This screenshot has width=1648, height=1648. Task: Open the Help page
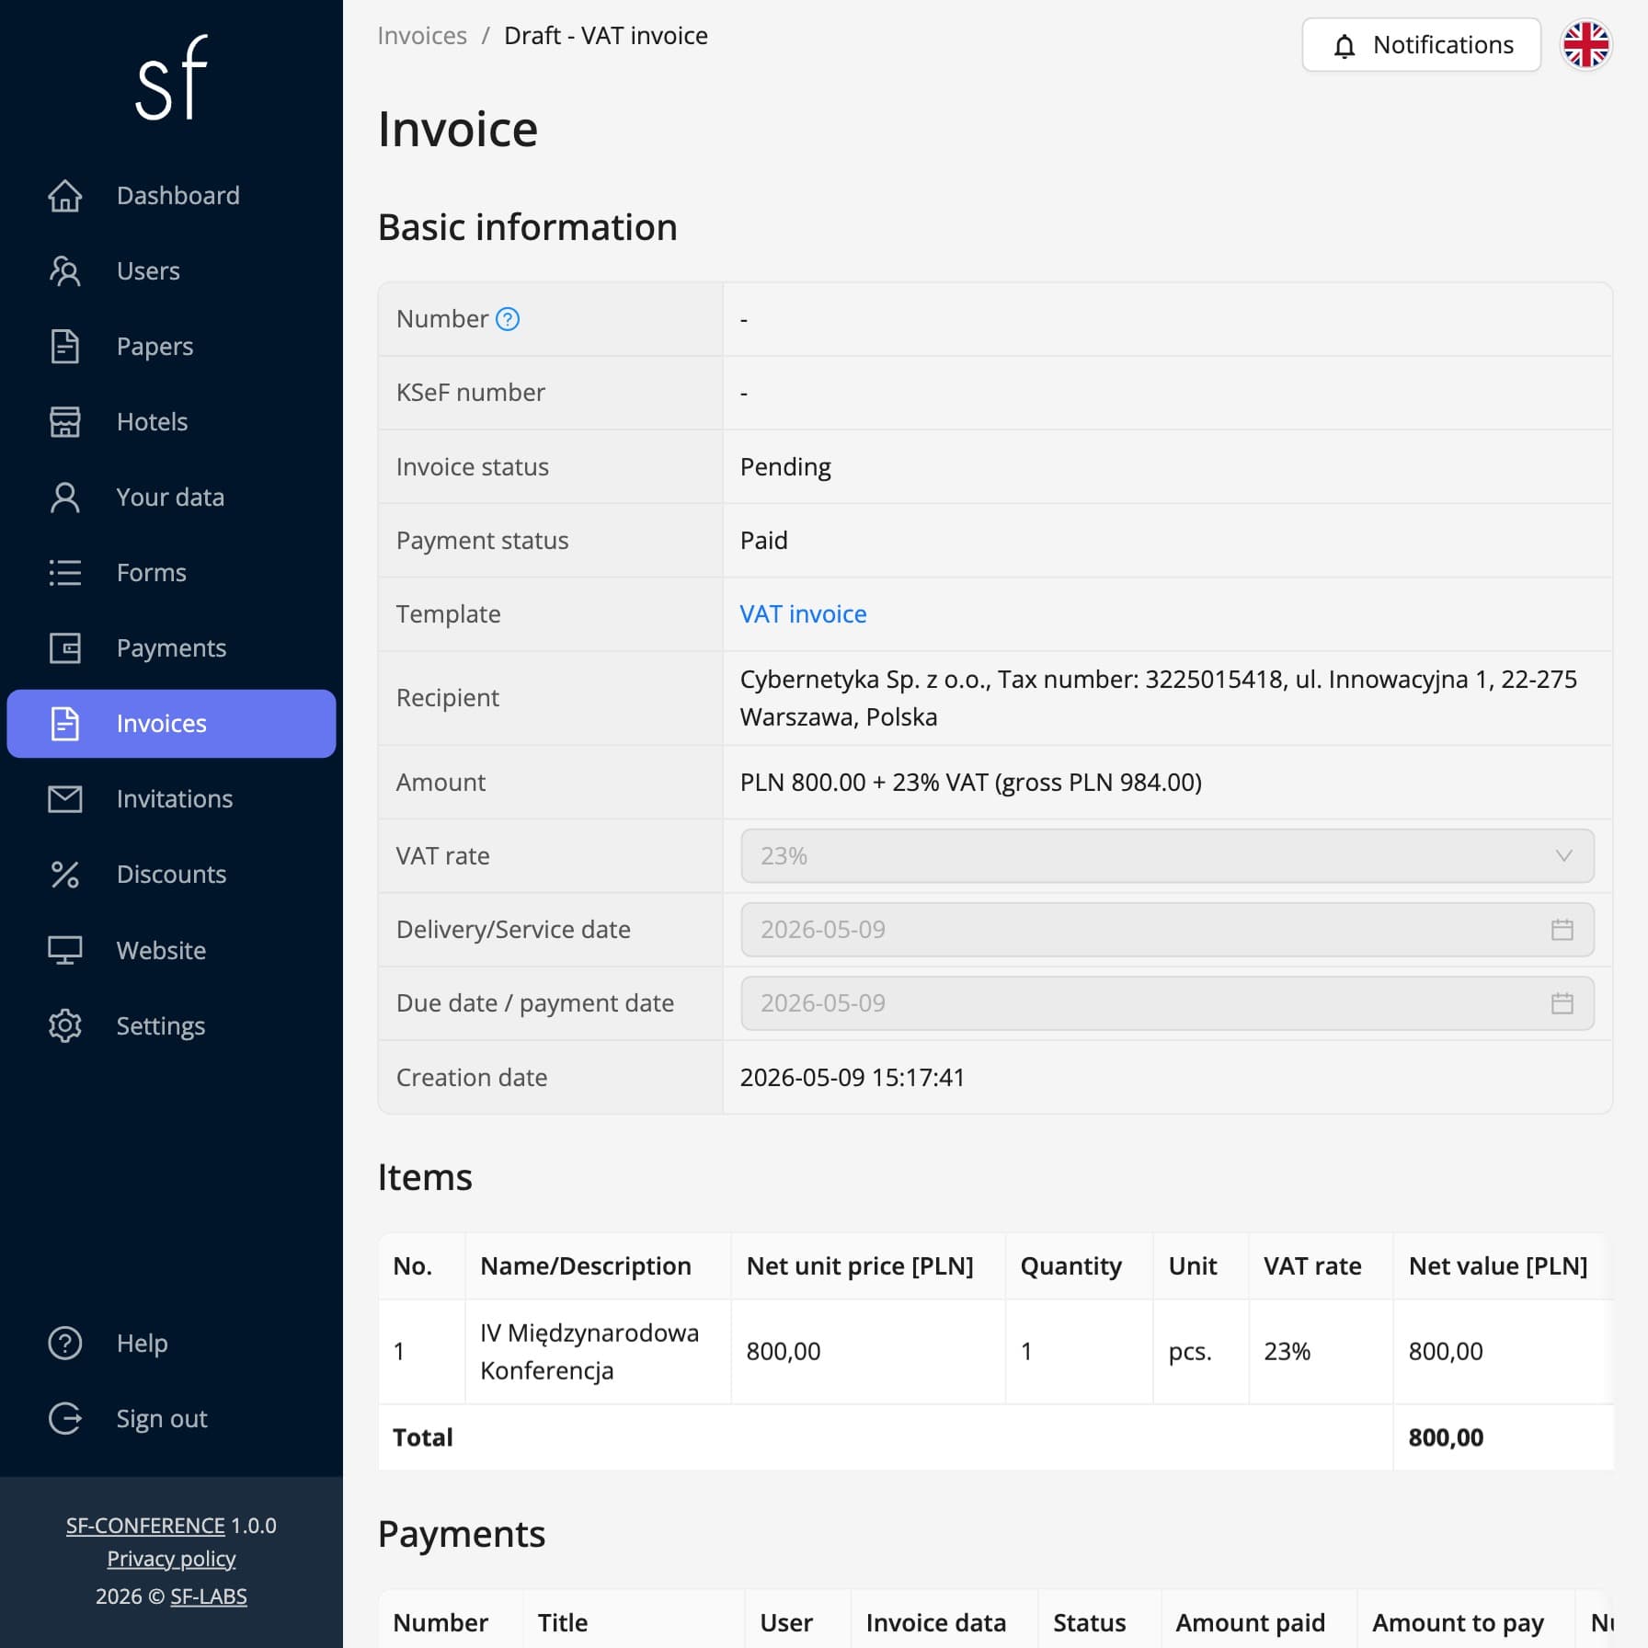(171, 1343)
